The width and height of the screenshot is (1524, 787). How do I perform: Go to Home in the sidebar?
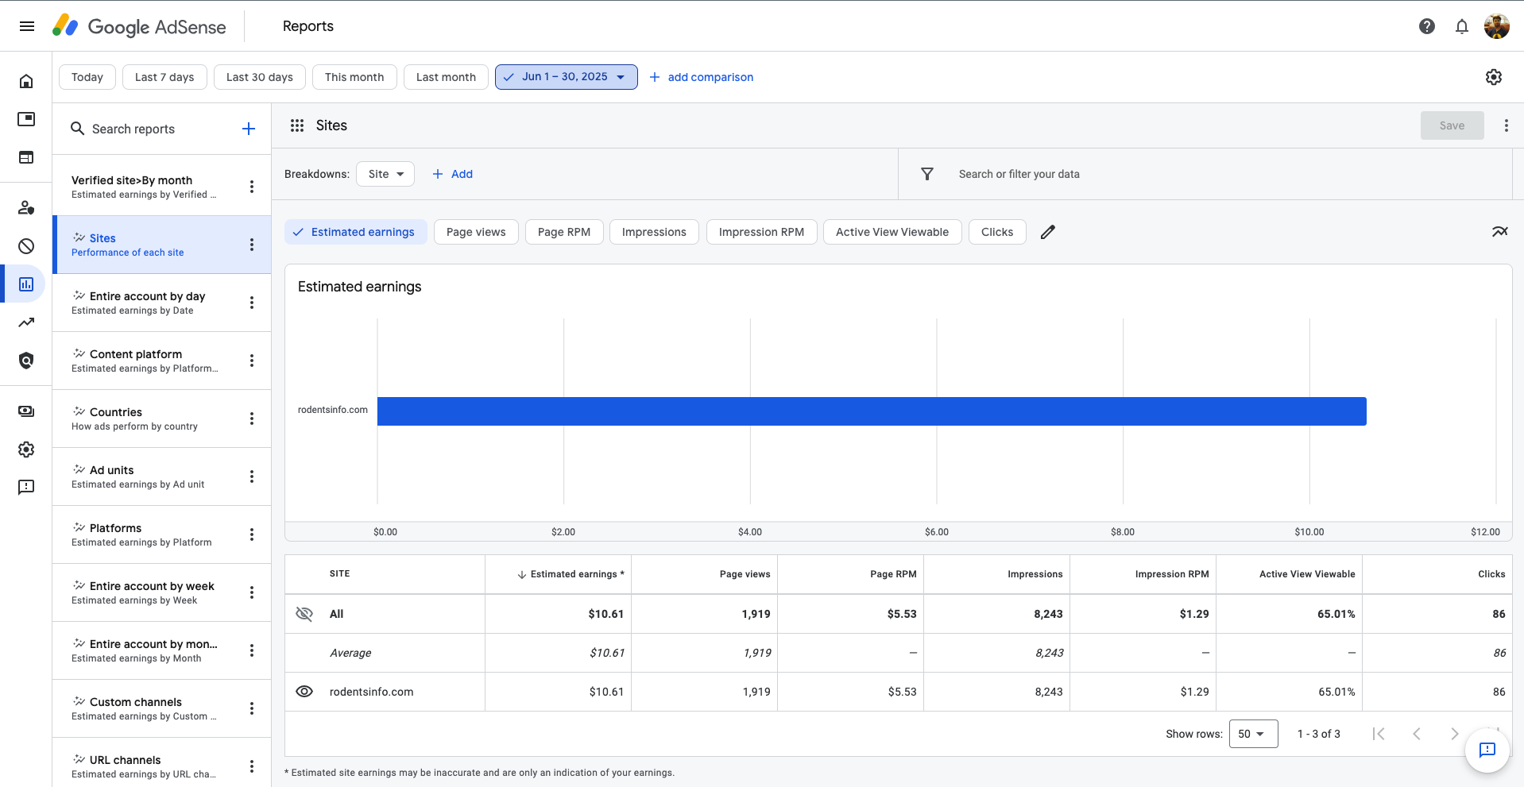point(26,81)
